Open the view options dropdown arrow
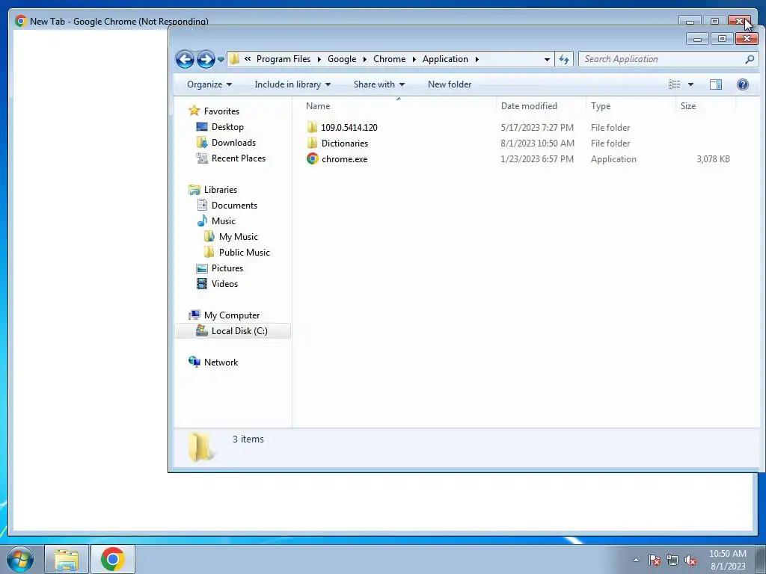Image resolution: width=766 pixels, height=574 pixels. [x=690, y=84]
